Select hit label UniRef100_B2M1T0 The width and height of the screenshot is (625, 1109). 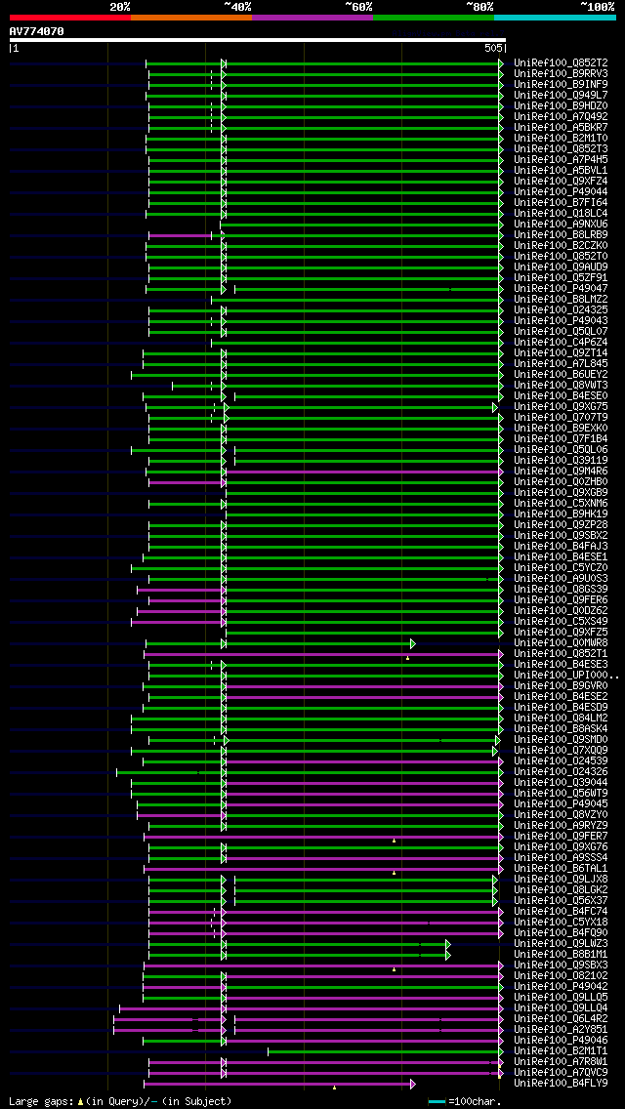(561, 138)
